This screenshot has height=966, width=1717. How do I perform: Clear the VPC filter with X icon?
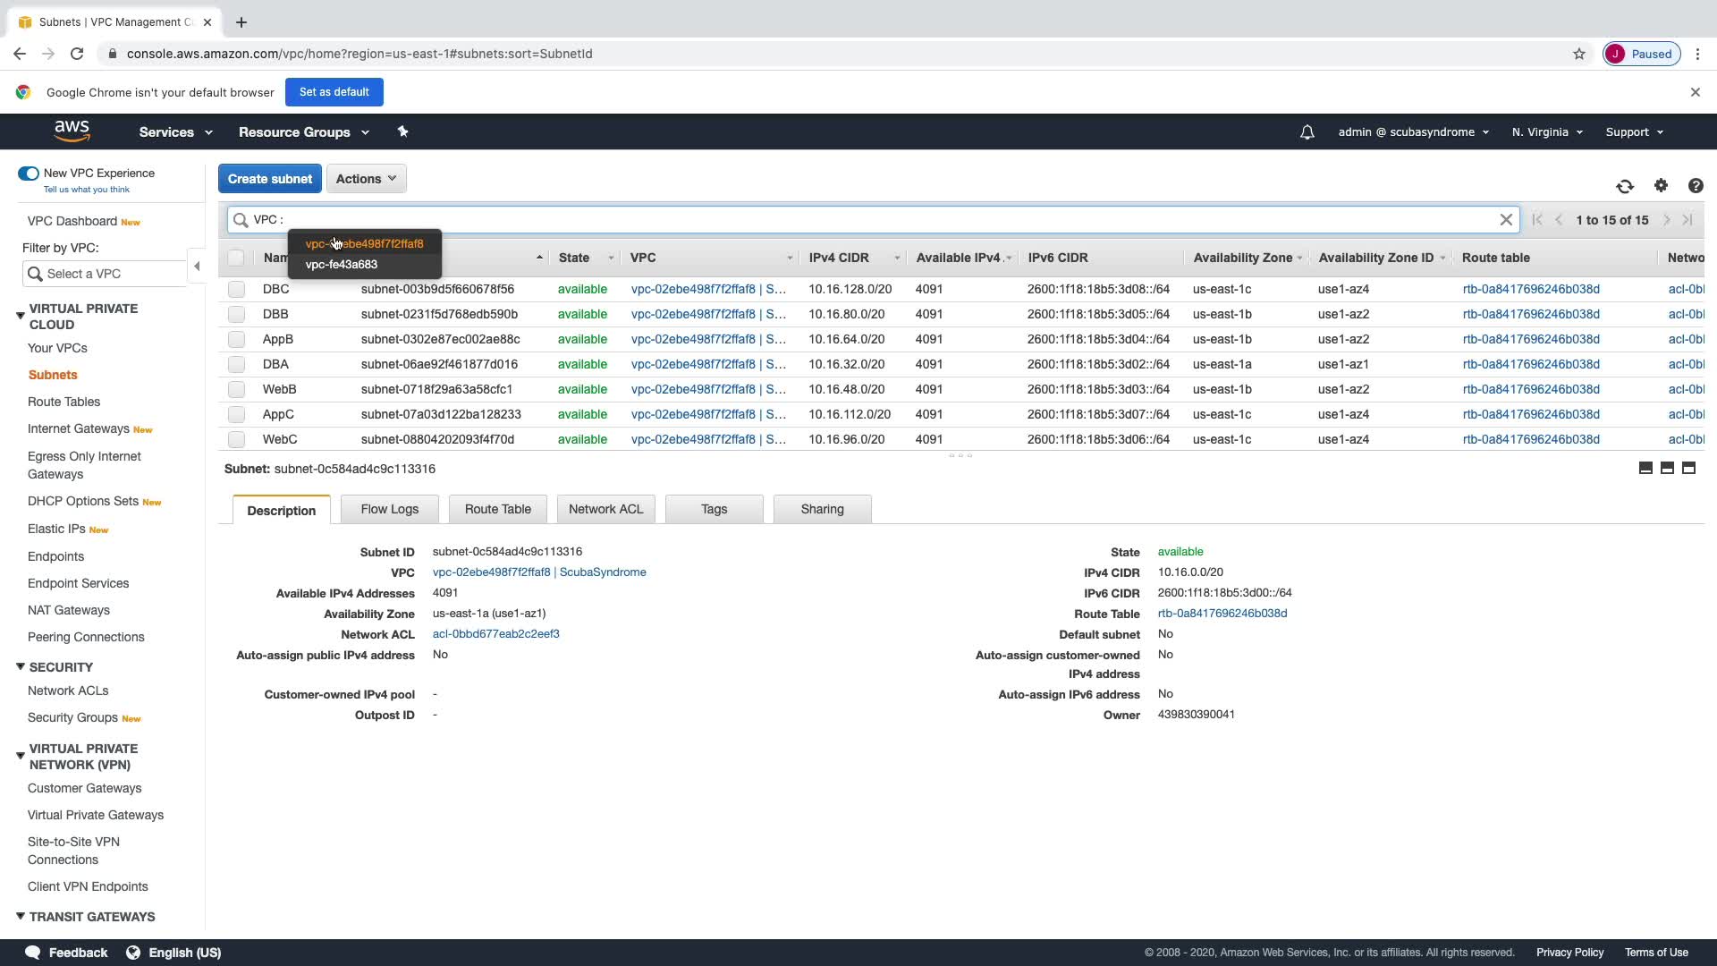pos(1506,220)
